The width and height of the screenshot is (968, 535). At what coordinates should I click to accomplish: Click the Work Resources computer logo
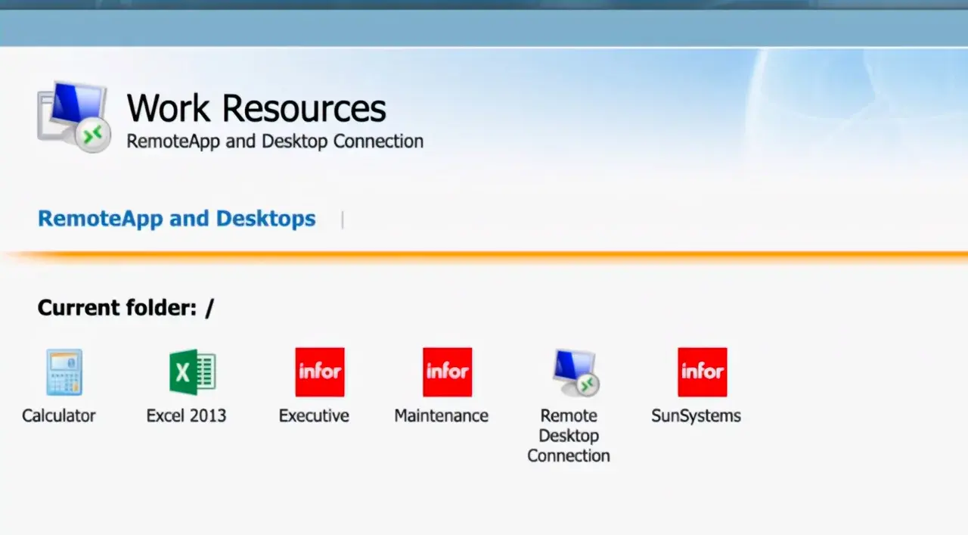73,117
